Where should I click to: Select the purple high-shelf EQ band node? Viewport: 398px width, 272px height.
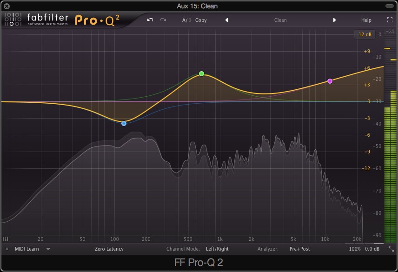point(330,81)
